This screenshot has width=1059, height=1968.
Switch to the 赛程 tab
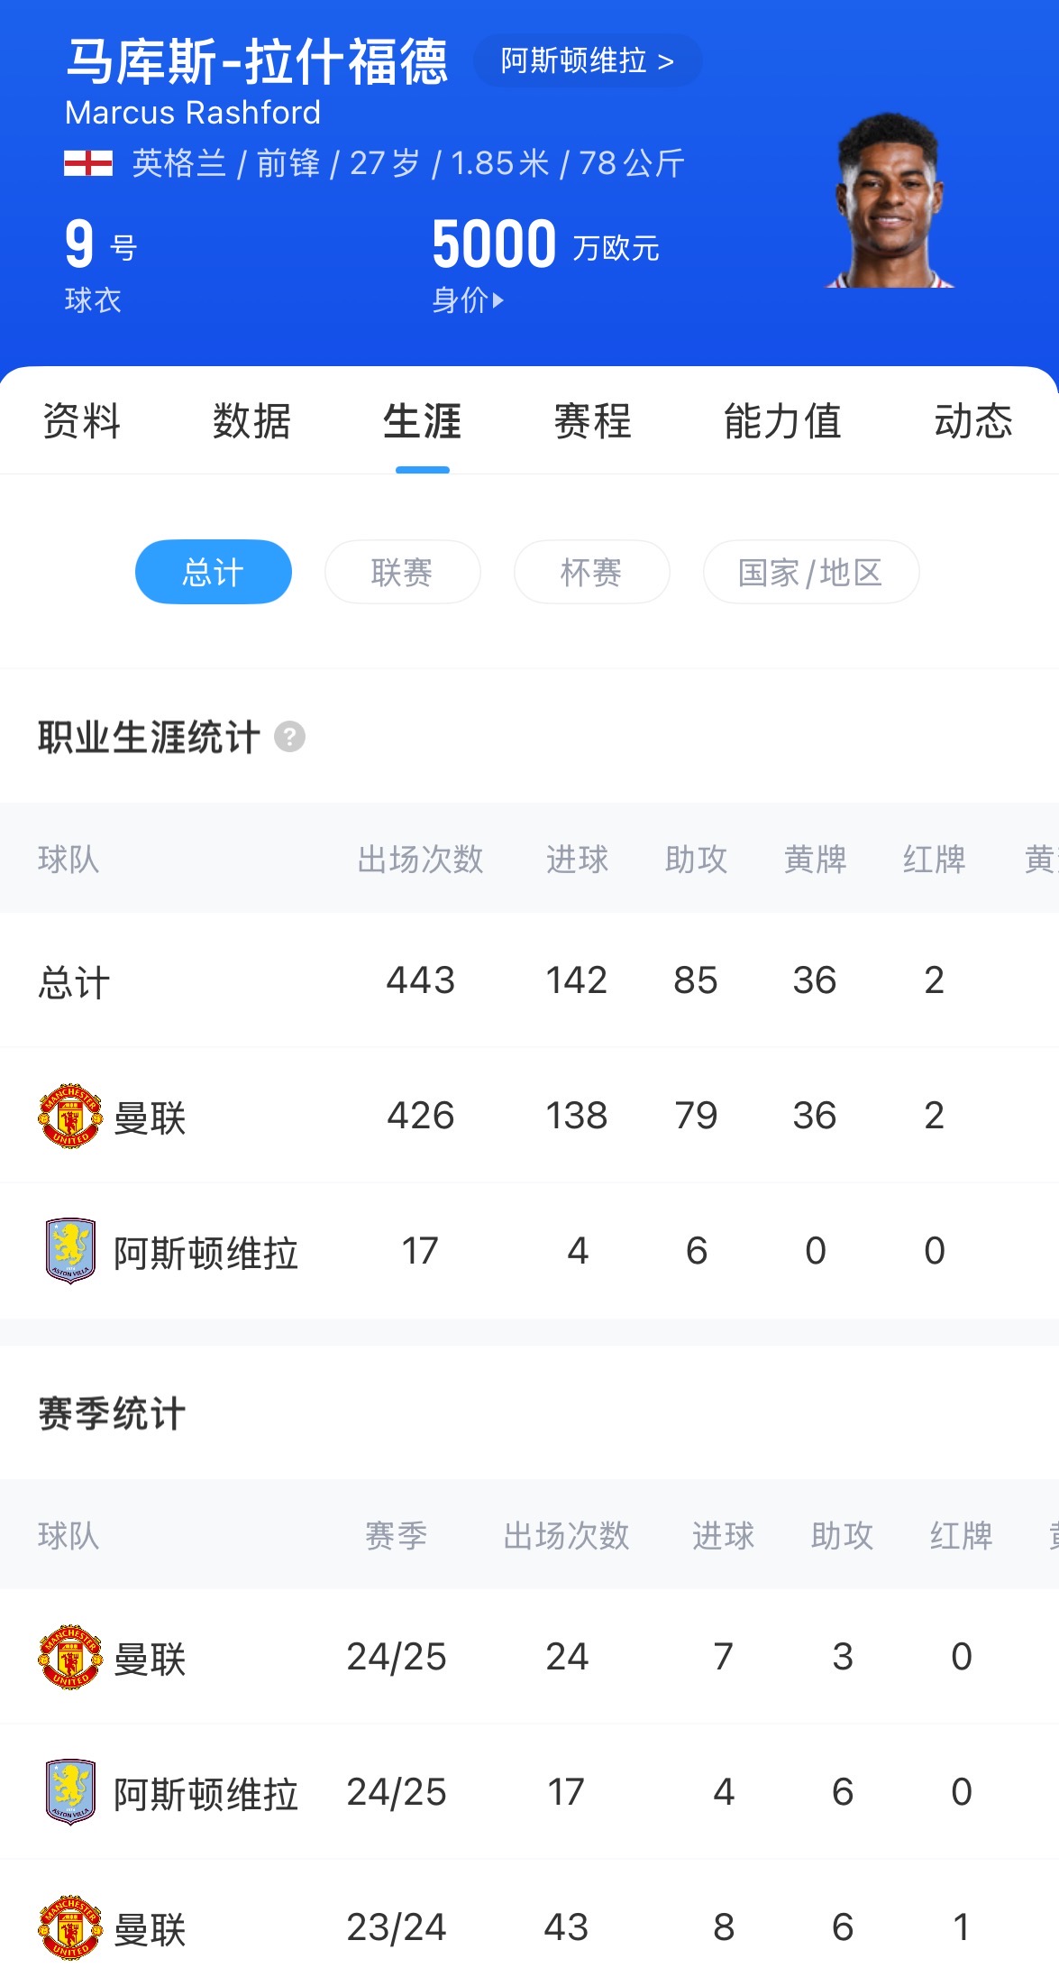pos(592,421)
